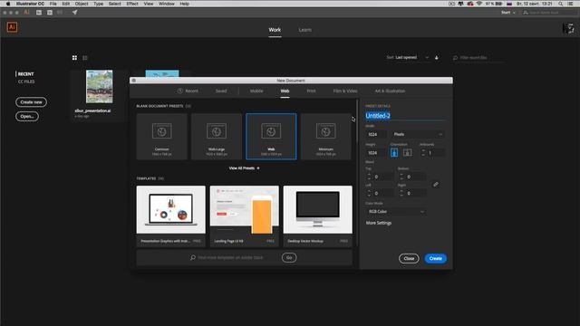Open the Apple menu

(x=8, y=4)
